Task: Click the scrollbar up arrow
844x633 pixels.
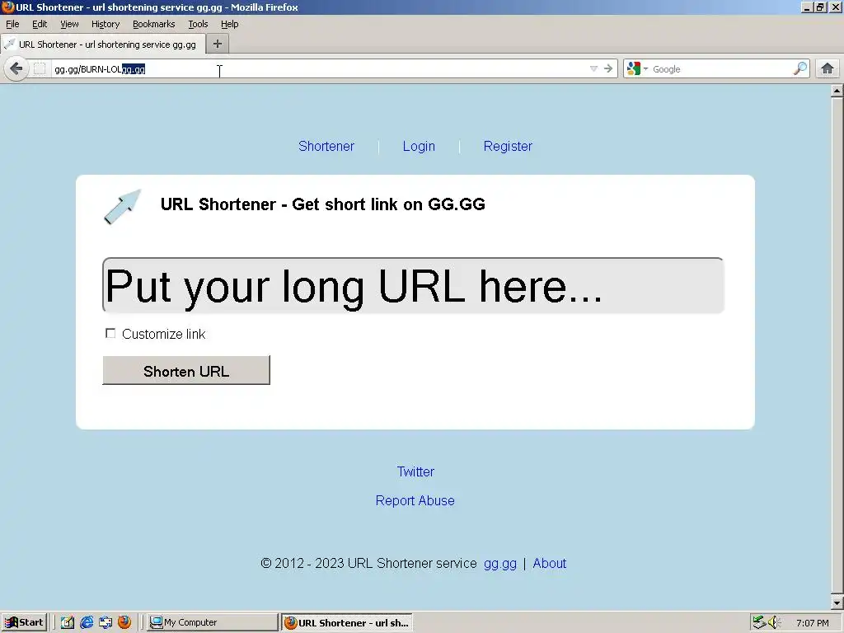Action: pyautogui.click(x=837, y=91)
